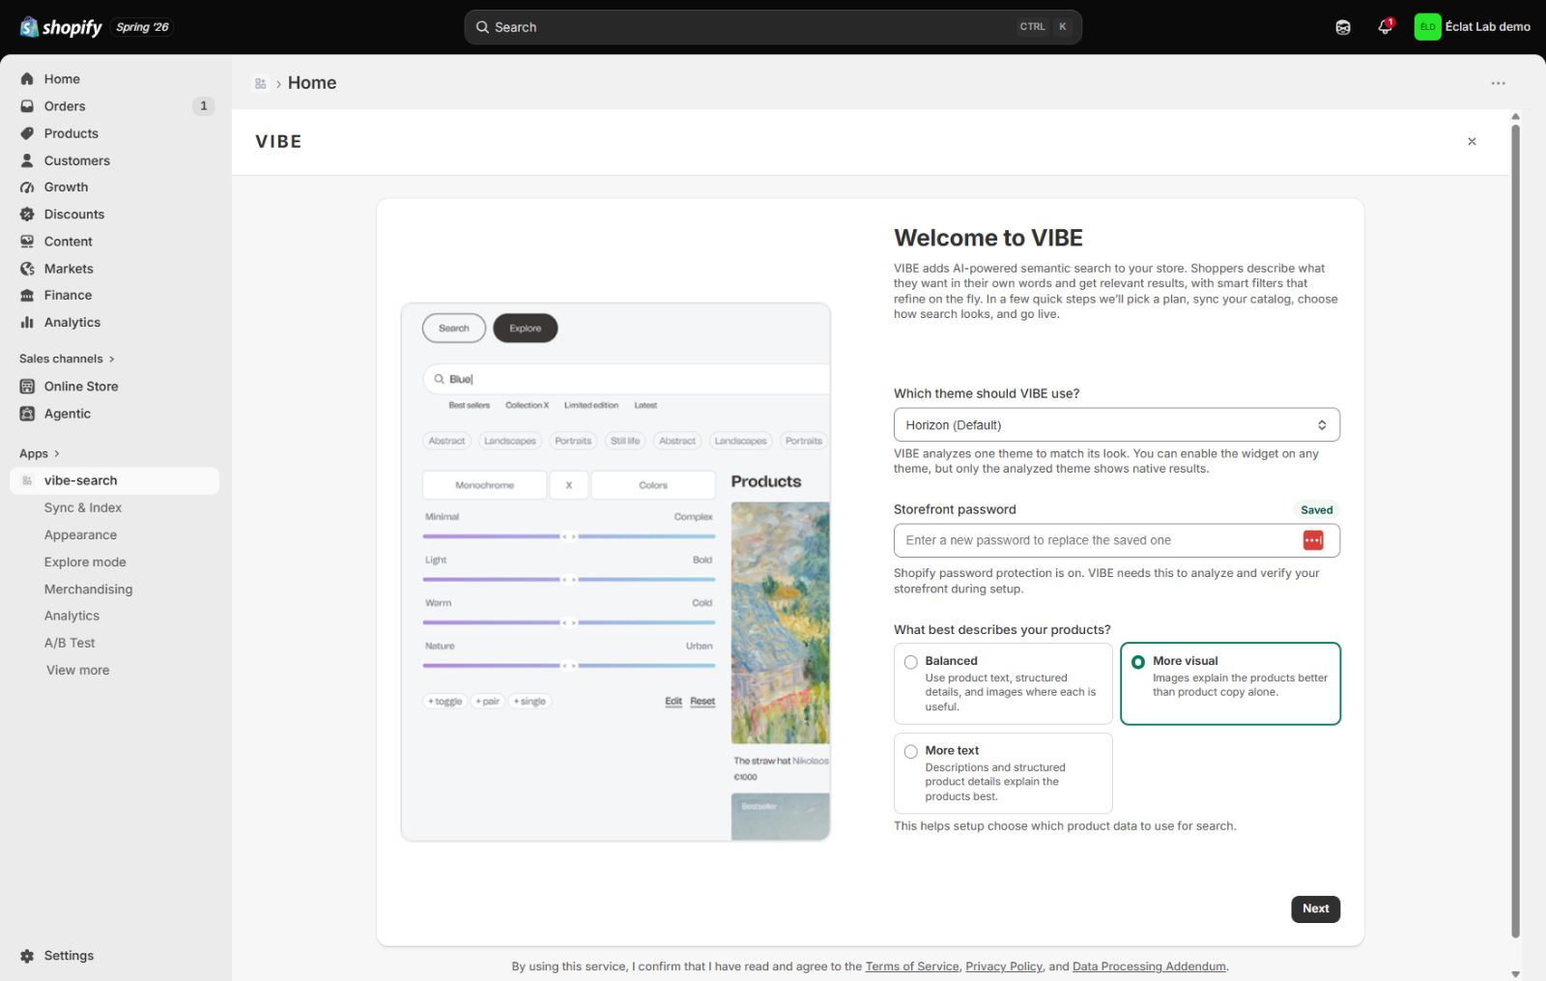Image resolution: width=1546 pixels, height=981 pixels.
Task: Click the Analytics bar chart icon
Action: coord(27,323)
